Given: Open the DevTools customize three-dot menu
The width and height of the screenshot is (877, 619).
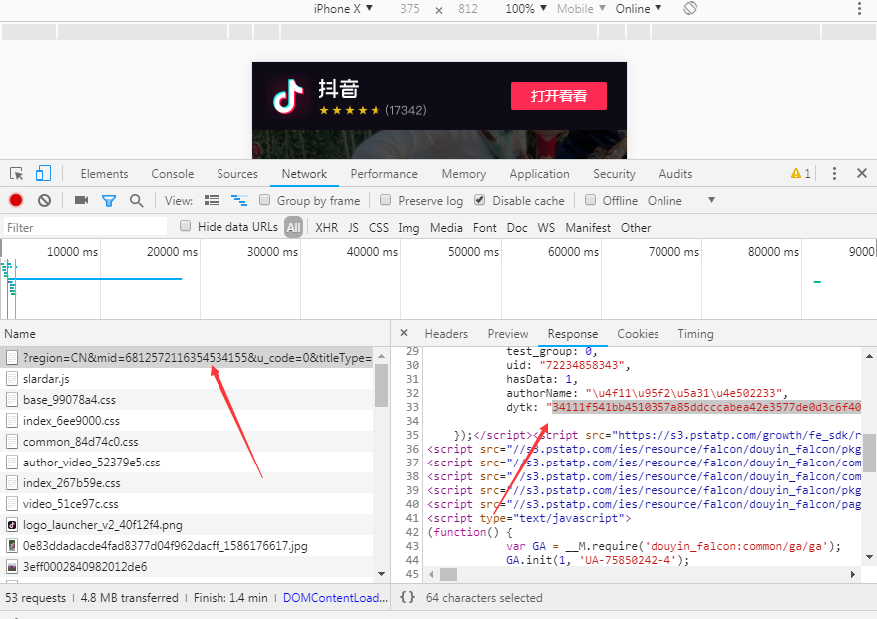Looking at the screenshot, I should click(834, 174).
